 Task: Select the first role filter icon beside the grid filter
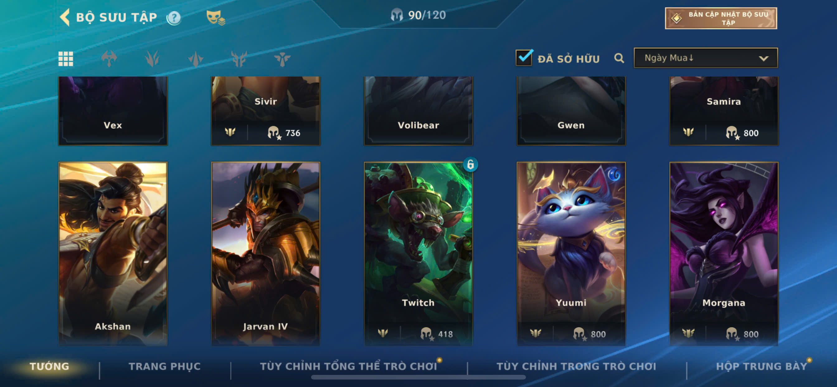[109, 59]
